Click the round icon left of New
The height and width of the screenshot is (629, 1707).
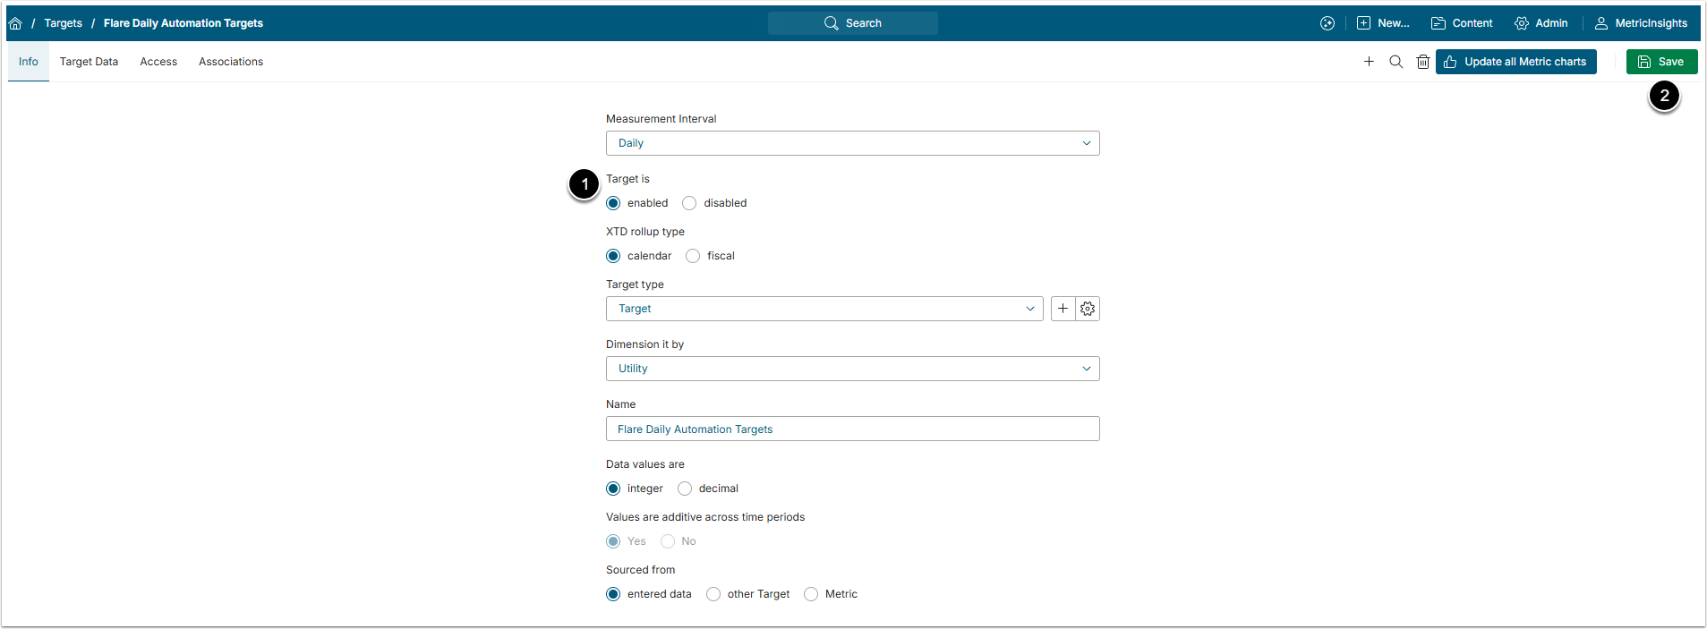(x=1327, y=23)
